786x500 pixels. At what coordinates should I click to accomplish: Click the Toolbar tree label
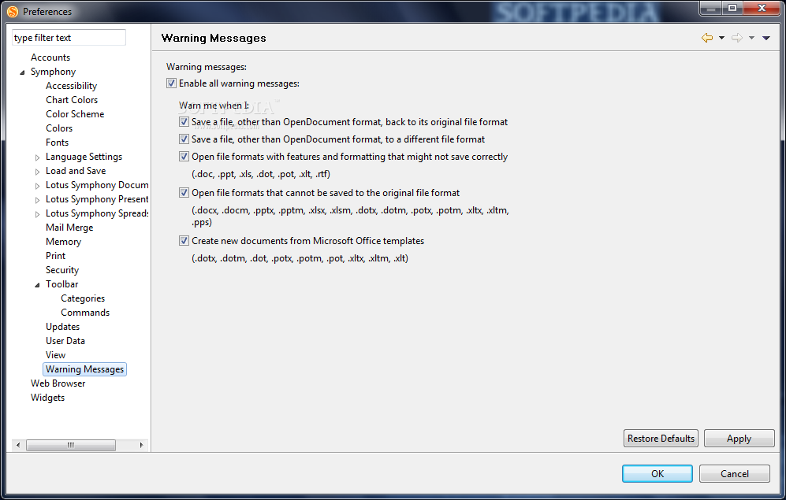pos(61,283)
